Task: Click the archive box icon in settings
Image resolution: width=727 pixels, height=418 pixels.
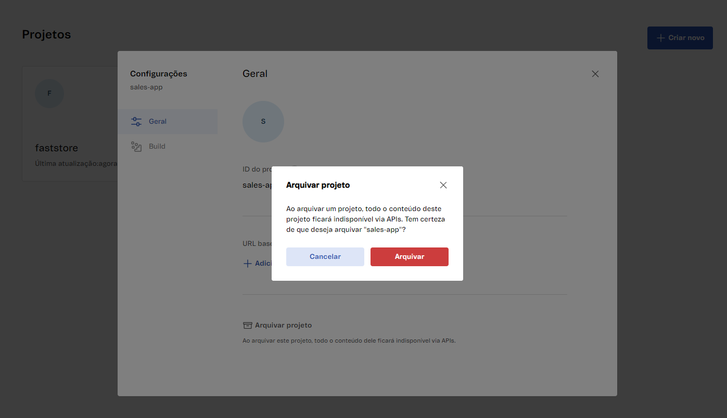Action: [x=248, y=325]
